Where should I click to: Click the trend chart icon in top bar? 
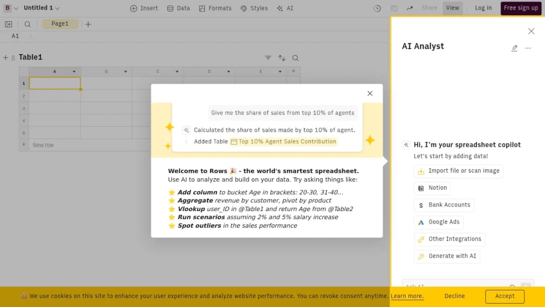point(410,9)
